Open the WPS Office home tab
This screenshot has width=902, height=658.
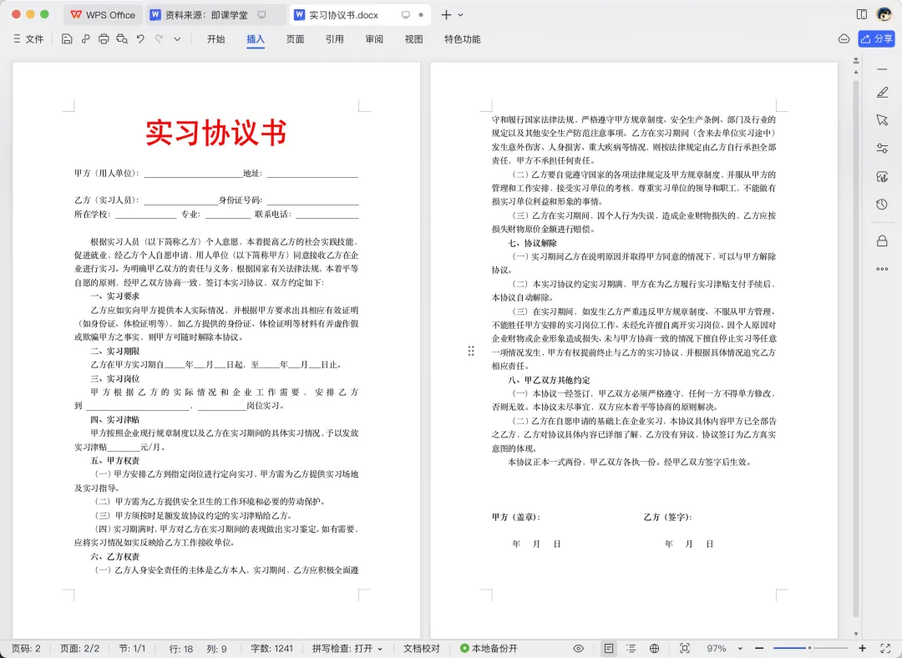(103, 15)
